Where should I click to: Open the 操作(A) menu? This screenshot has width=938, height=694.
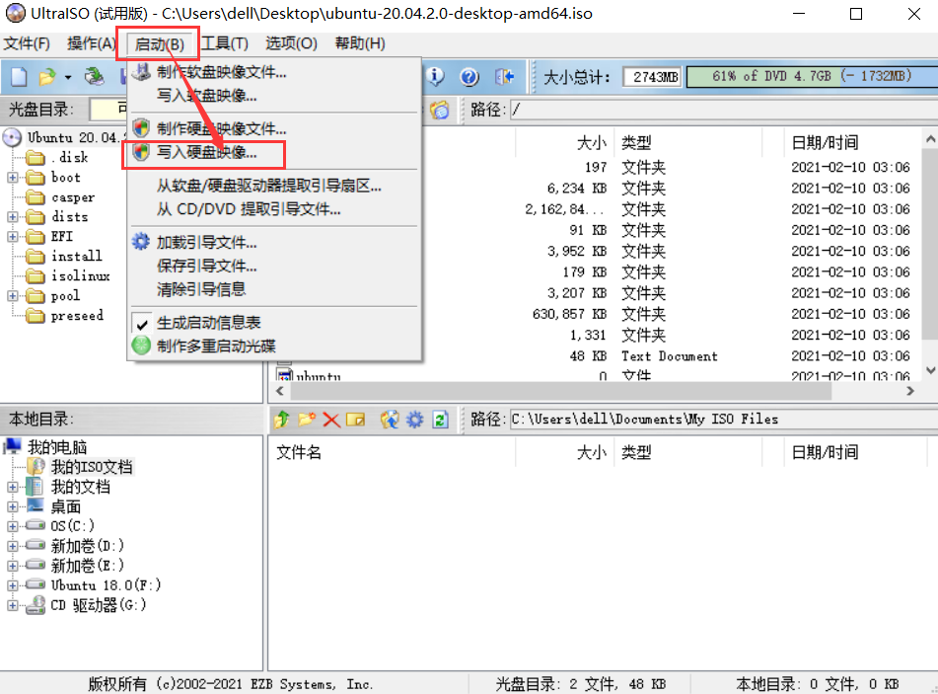click(91, 43)
